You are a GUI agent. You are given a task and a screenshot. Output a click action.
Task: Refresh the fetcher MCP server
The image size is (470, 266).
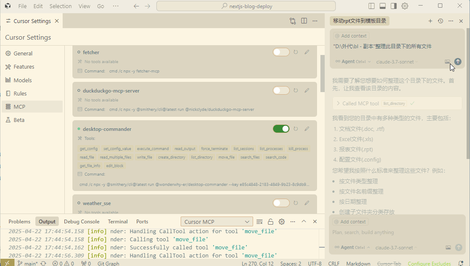click(x=296, y=52)
